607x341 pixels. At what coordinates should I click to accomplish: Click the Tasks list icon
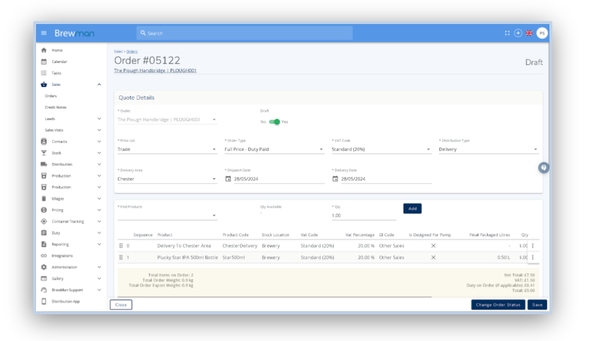(x=44, y=73)
